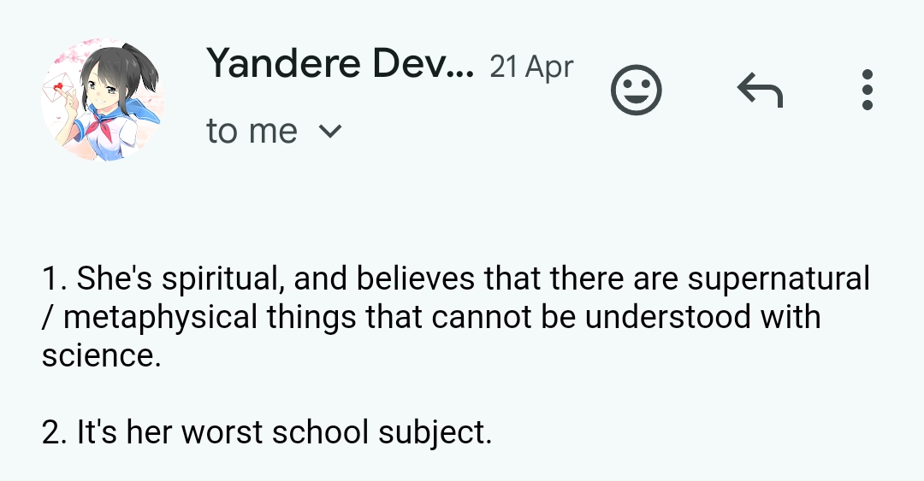Click the list number "1."
This screenshot has width=924, height=481.
54,279
